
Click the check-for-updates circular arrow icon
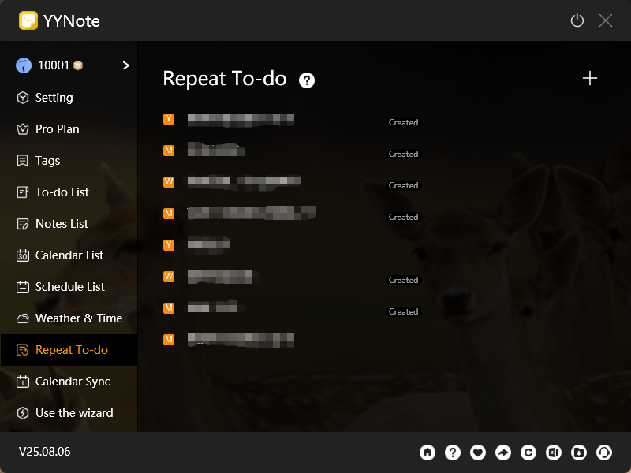click(528, 453)
